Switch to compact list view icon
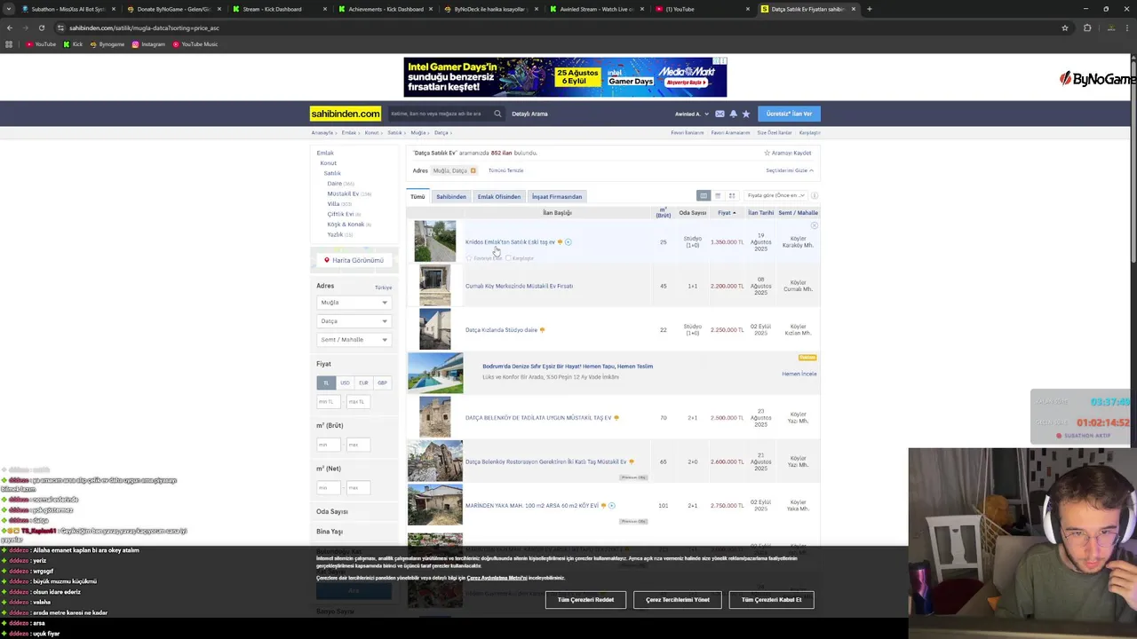 point(718,195)
